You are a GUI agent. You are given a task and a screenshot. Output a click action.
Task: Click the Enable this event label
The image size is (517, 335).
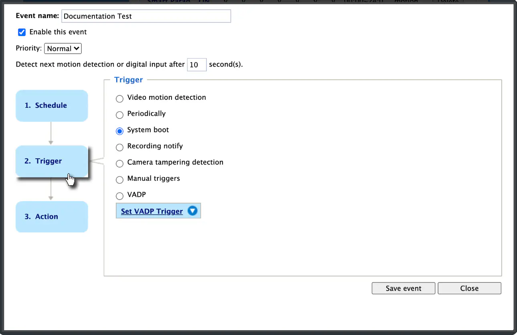pos(58,32)
